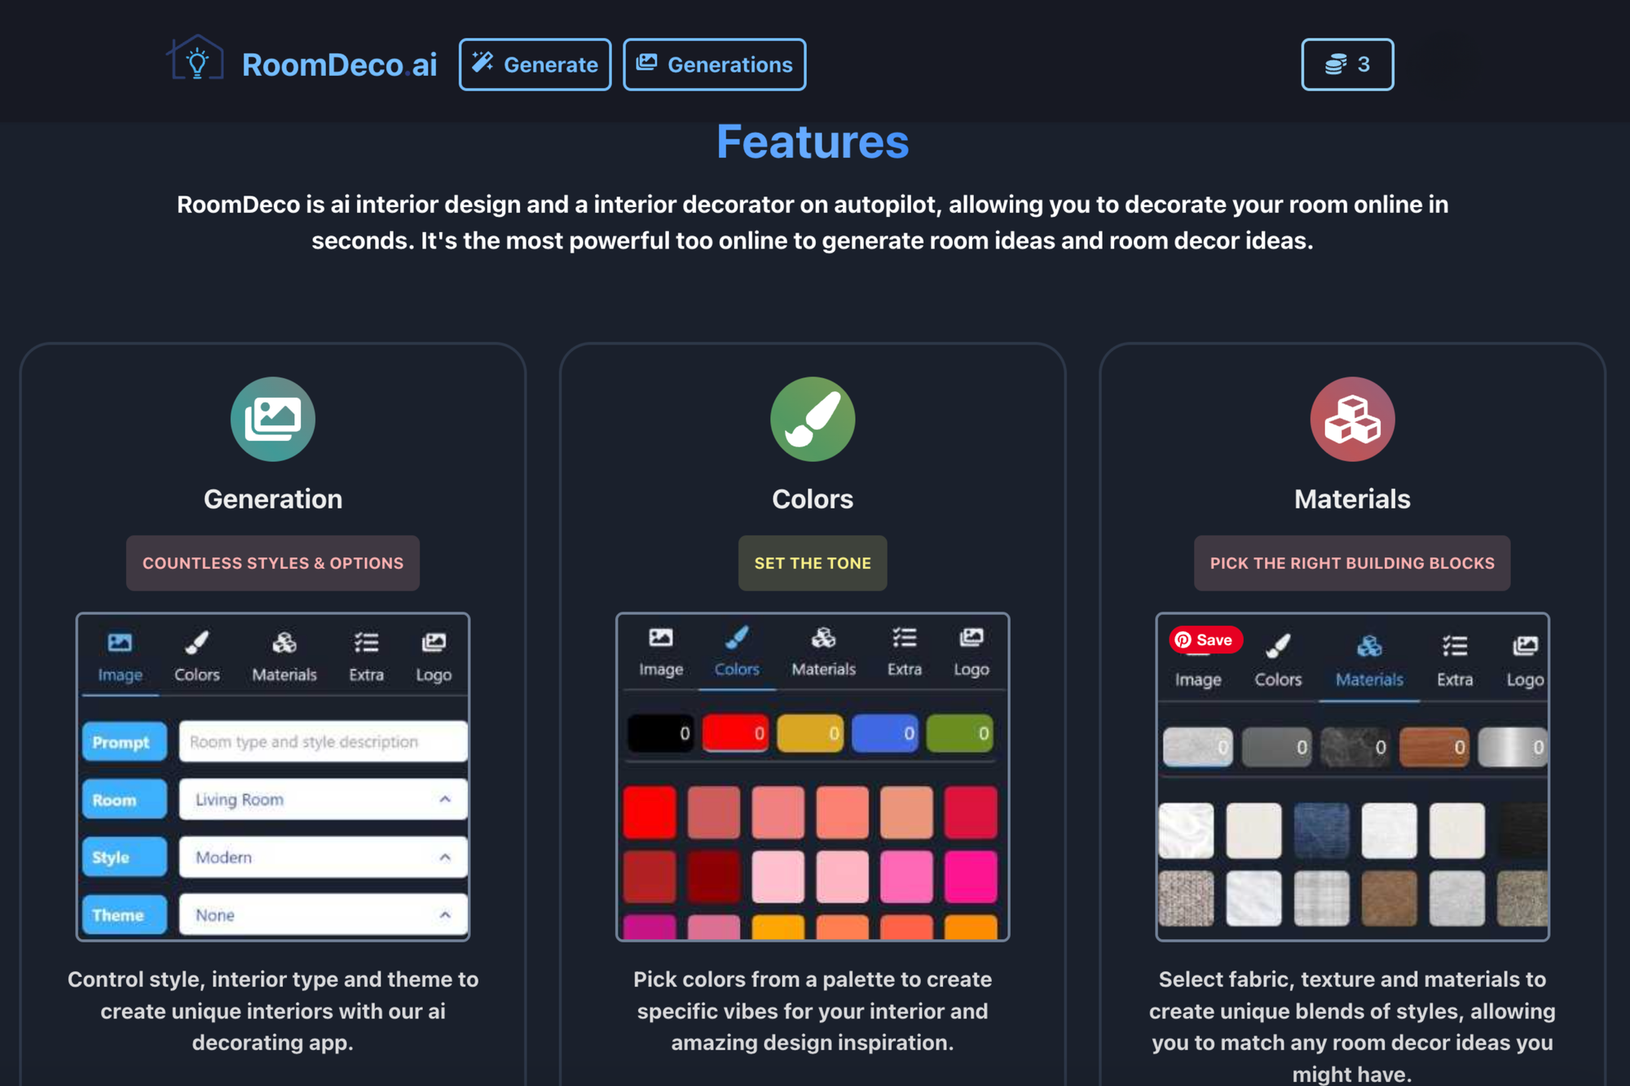Expand the Room dropdown showing Living Room

point(323,799)
